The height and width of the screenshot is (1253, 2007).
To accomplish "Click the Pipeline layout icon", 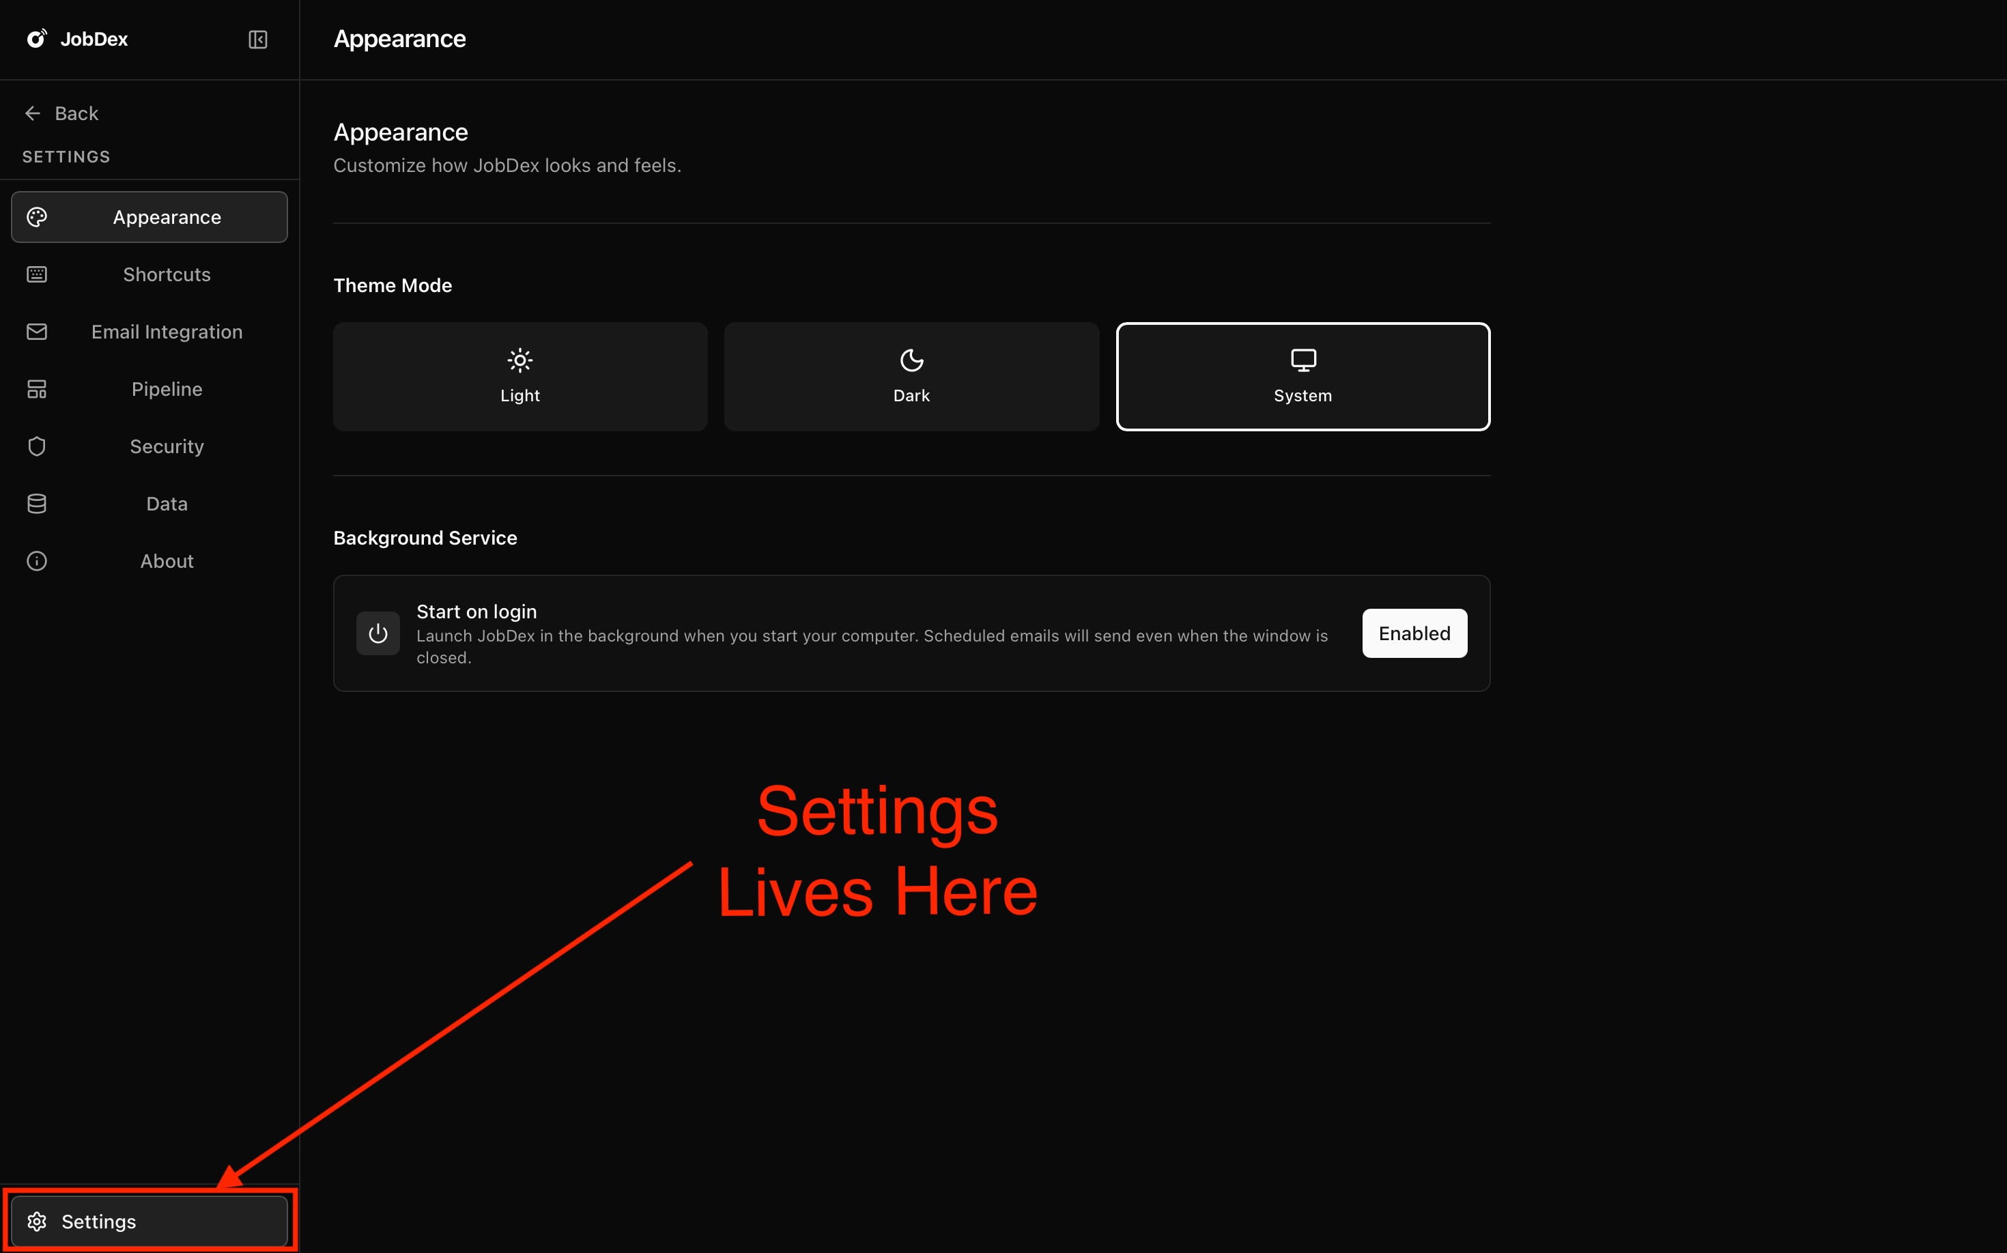I will (36, 389).
